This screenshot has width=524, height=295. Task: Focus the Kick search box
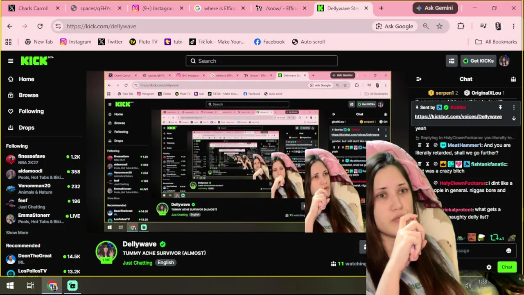[262, 61]
